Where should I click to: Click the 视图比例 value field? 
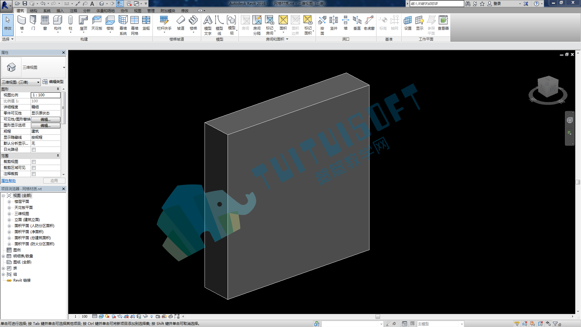46,95
